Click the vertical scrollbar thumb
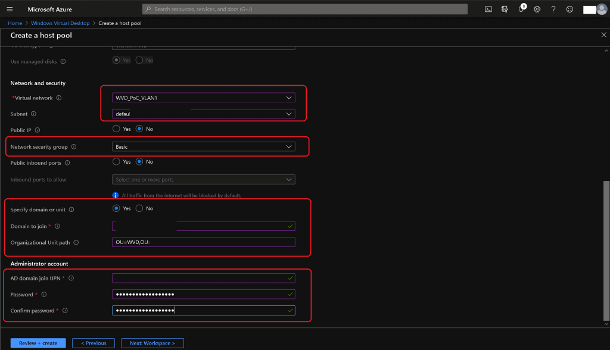Viewport: 610px width, 350px height. coord(606,251)
